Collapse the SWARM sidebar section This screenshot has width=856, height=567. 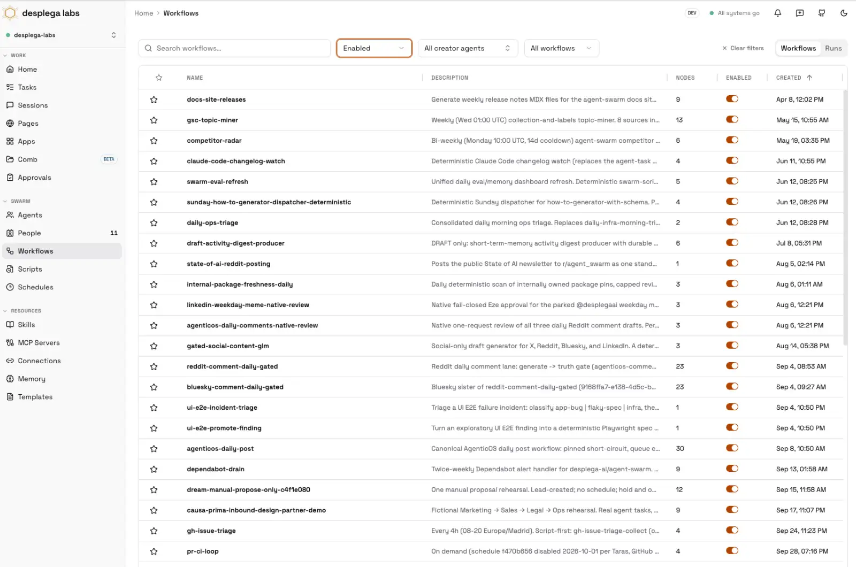pos(17,201)
